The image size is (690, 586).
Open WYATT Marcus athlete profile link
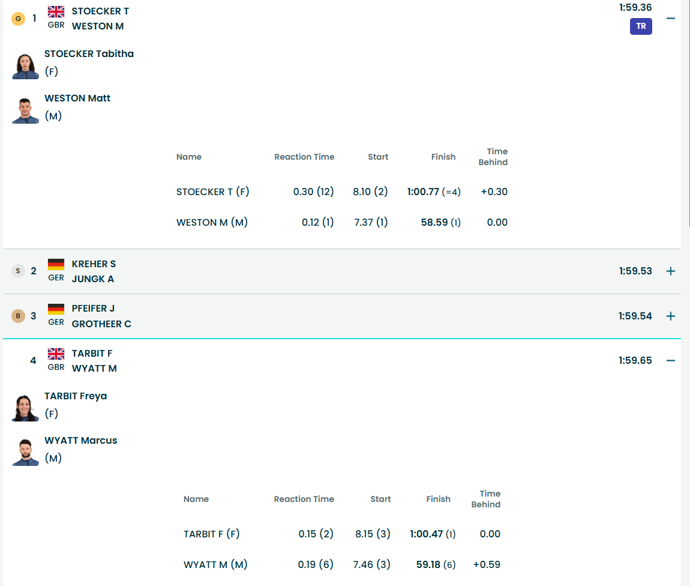(81, 440)
